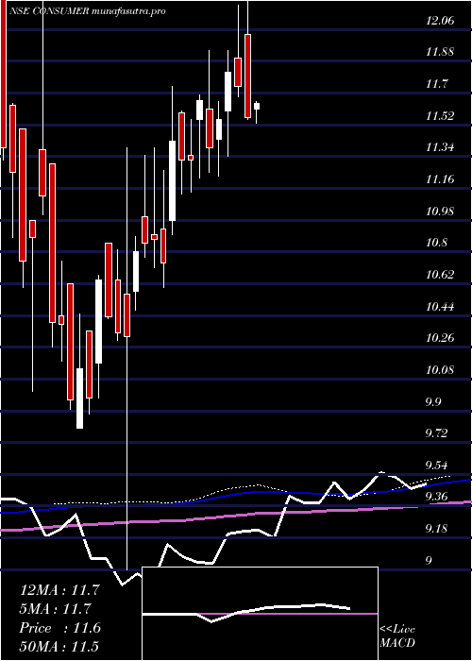This screenshot has width=472, height=661.
Task: Click the 'NSE CONSUMER munafasutra.pro' chart title
Action: coord(88,11)
